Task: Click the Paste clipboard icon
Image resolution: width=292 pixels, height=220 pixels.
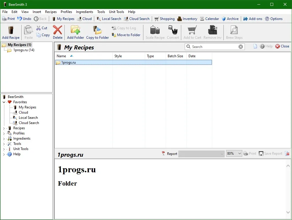Action: [x=29, y=30]
